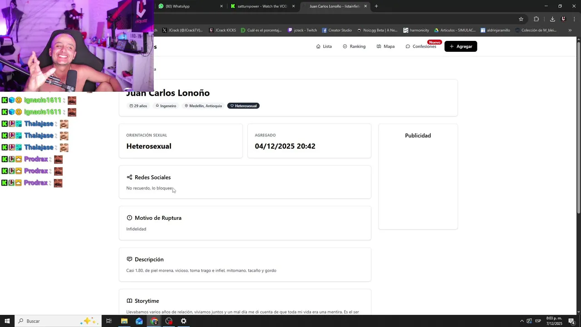Close the WhatsApp tab
Image resolution: width=581 pixels, height=327 pixels.
[222, 6]
